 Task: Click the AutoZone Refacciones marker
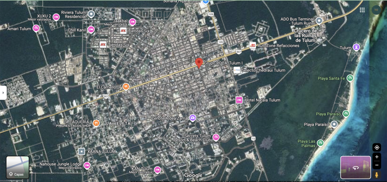(253, 46)
